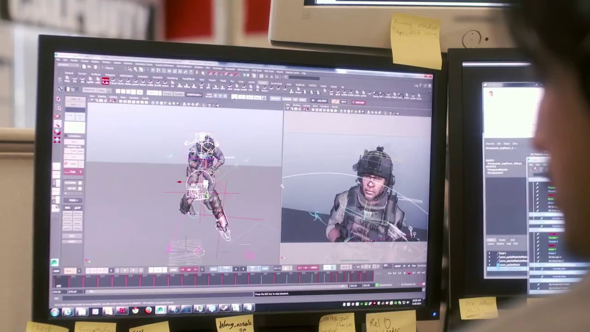Activate the Maya taskbar icon

click(160, 310)
